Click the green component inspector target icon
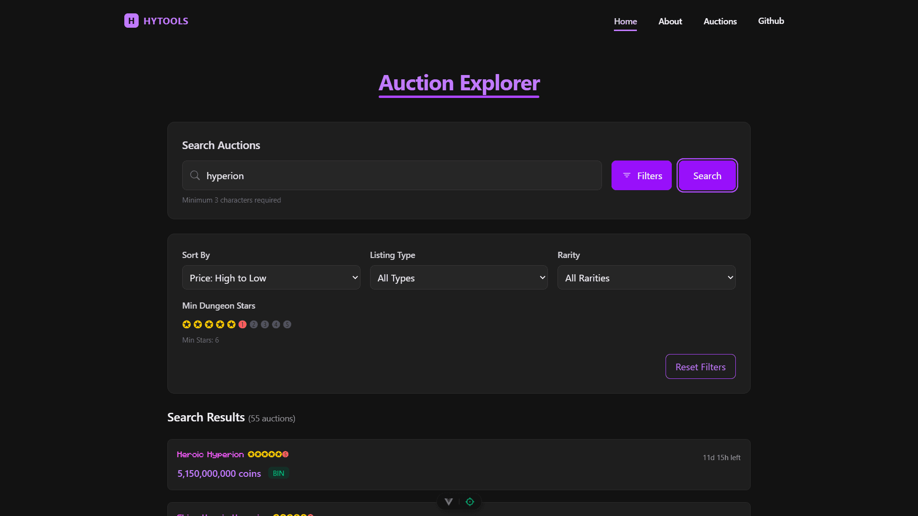The height and width of the screenshot is (516, 918). pos(470,502)
